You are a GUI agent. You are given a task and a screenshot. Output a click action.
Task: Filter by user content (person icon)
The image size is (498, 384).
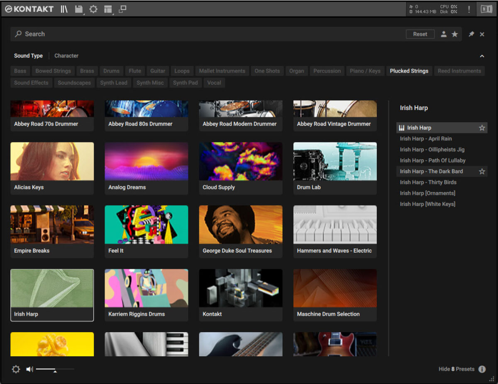(444, 34)
